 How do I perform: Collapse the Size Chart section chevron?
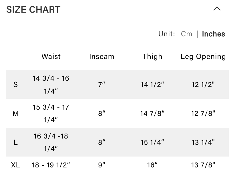(x=217, y=9)
